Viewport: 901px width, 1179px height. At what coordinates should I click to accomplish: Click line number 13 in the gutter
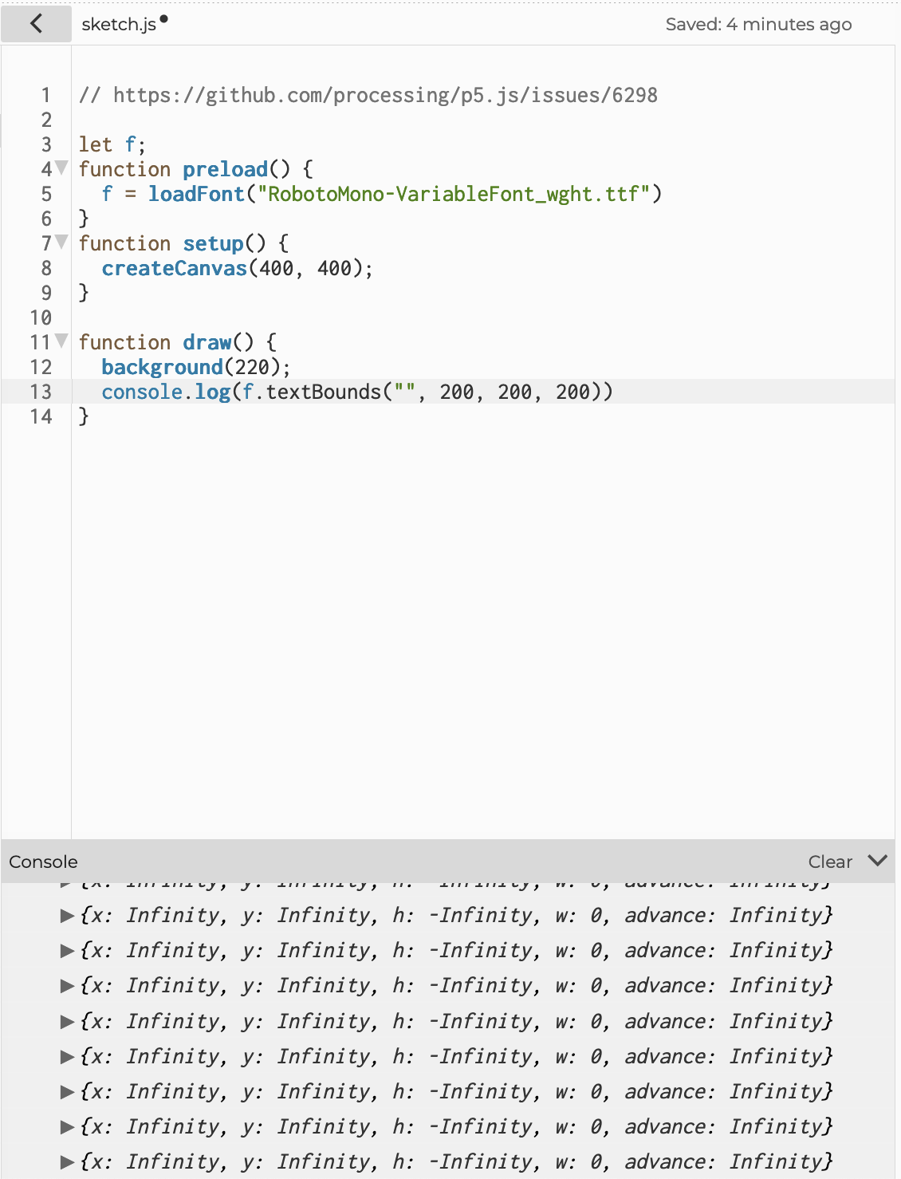tap(42, 392)
